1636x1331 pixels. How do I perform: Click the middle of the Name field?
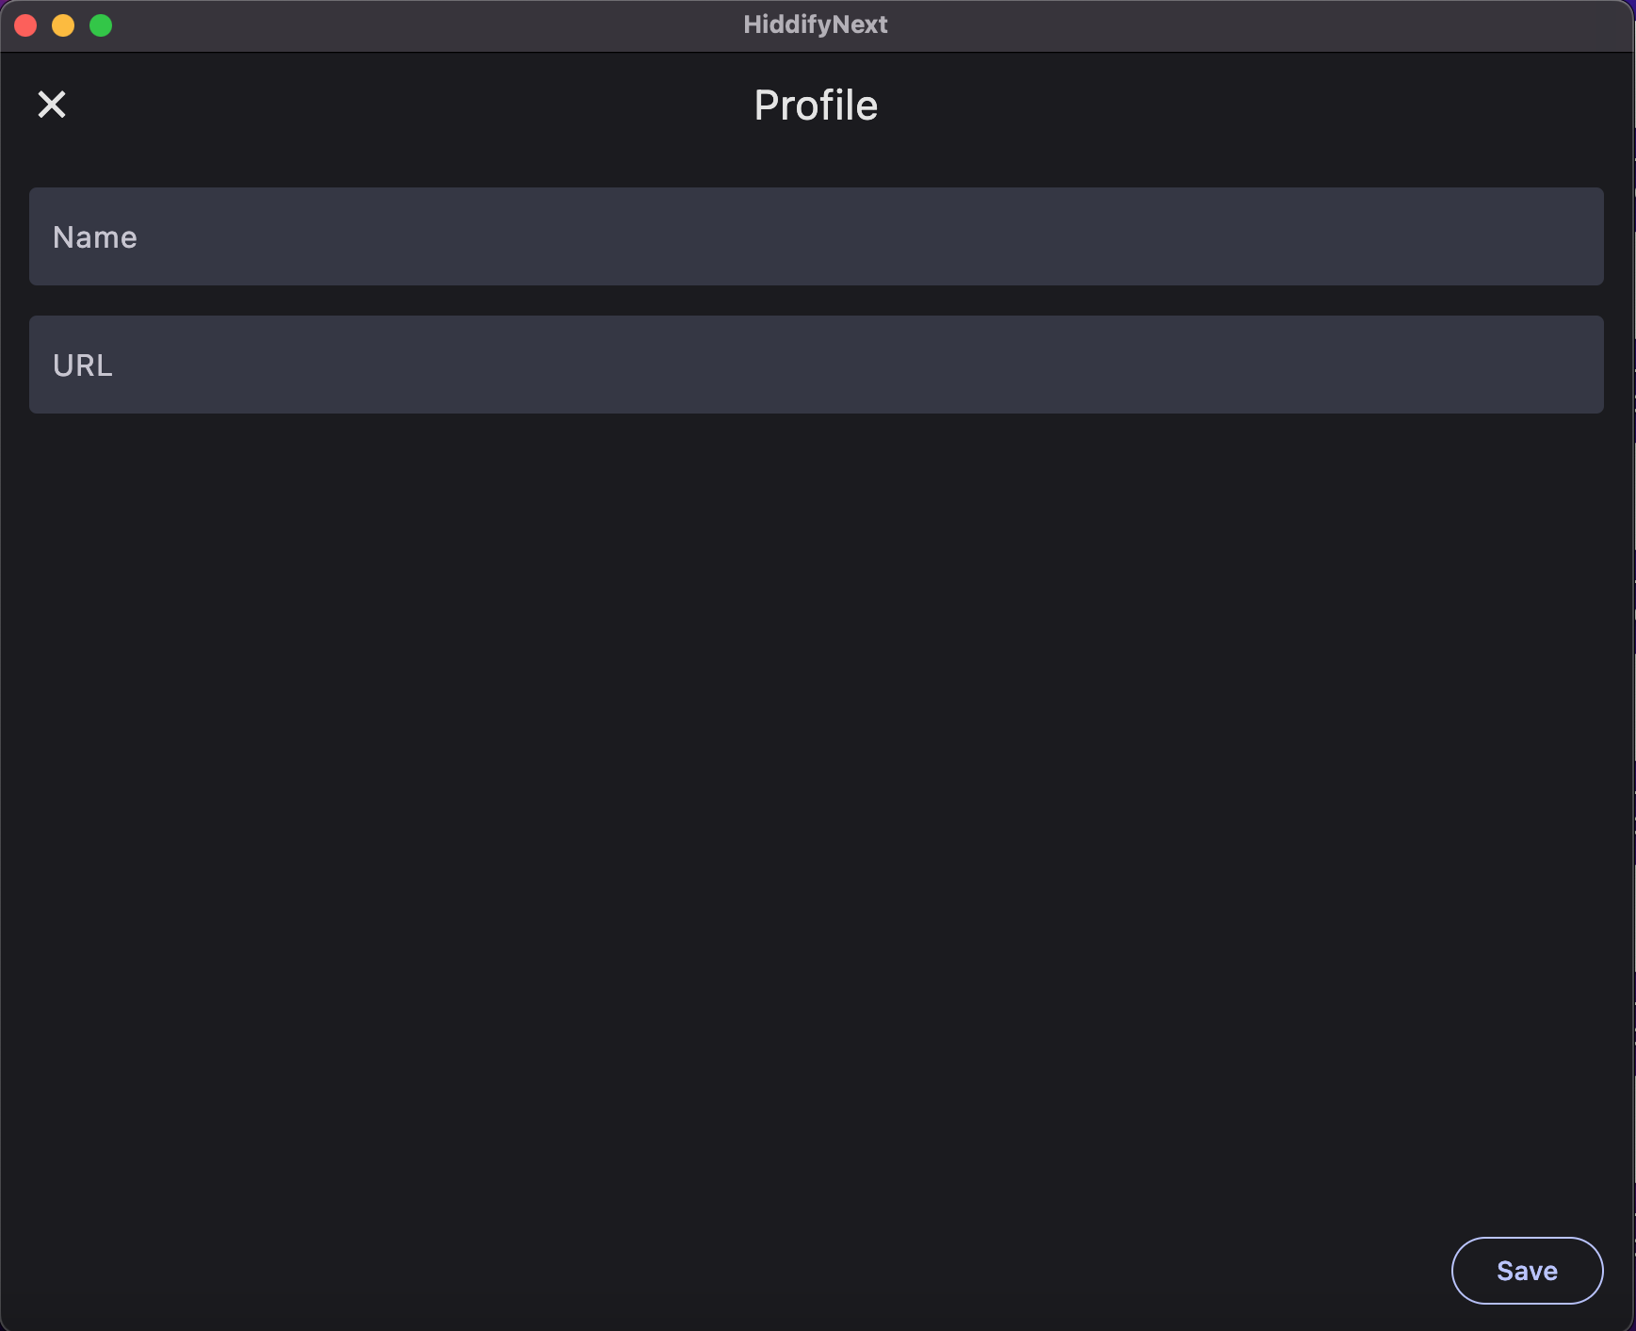tap(816, 236)
